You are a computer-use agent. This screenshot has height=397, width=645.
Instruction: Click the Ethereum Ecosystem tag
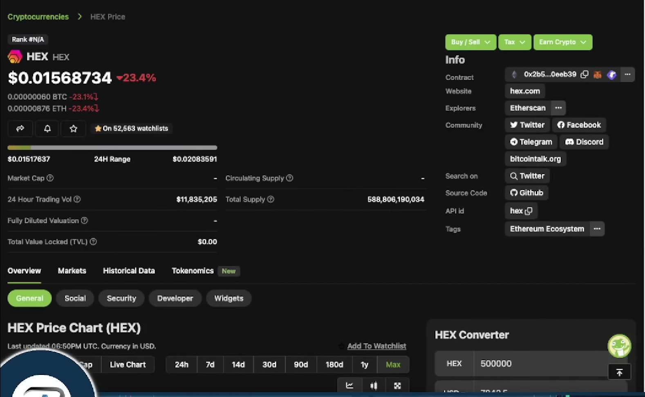pyautogui.click(x=547, y=229)
